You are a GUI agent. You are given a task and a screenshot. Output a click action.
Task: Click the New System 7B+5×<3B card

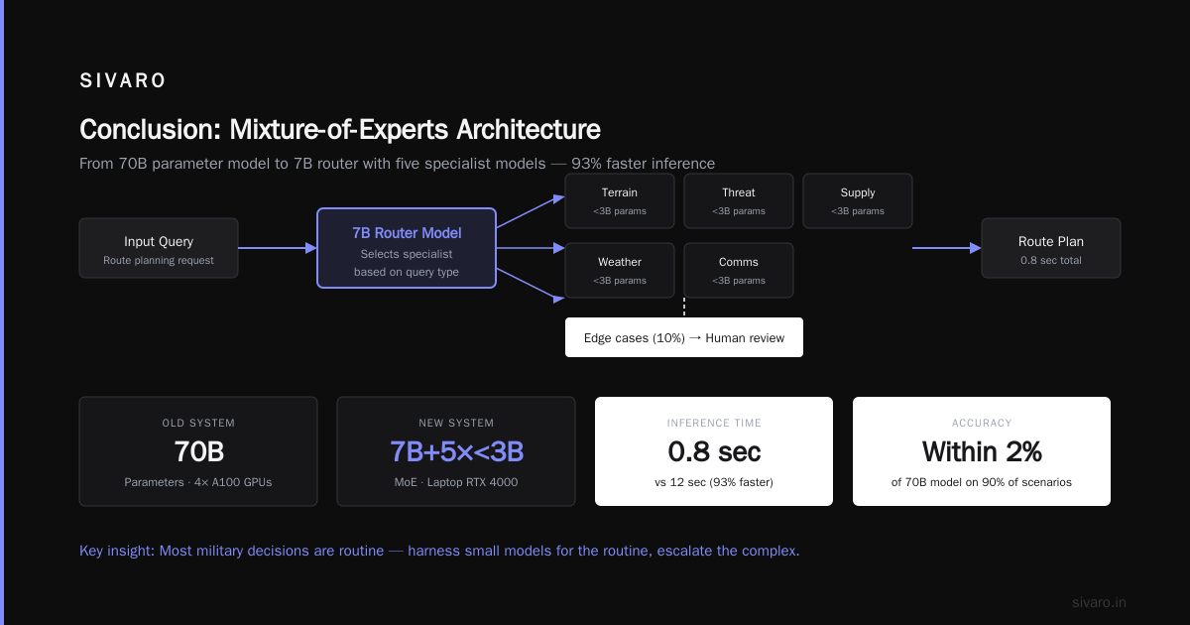pos(456,451)
